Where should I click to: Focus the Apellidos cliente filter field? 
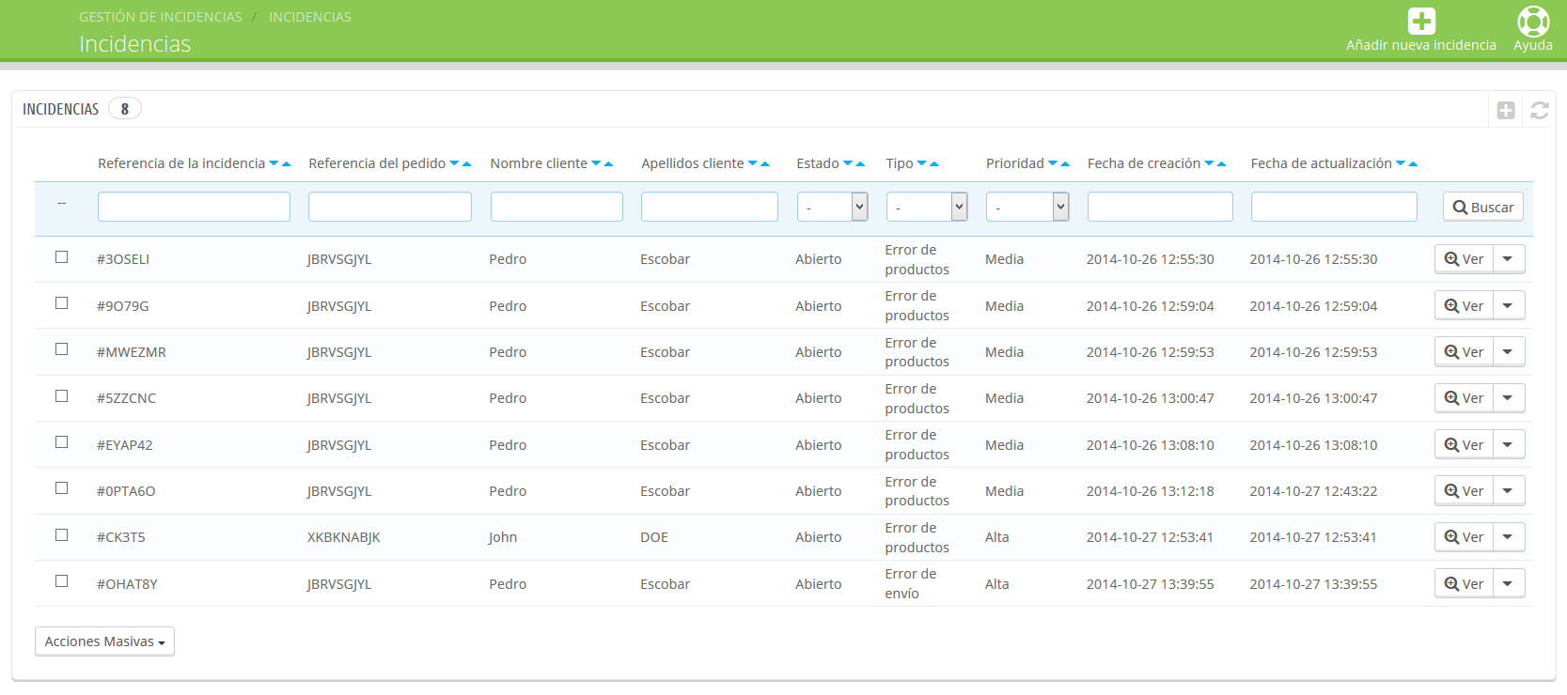(x=710, y=207)
